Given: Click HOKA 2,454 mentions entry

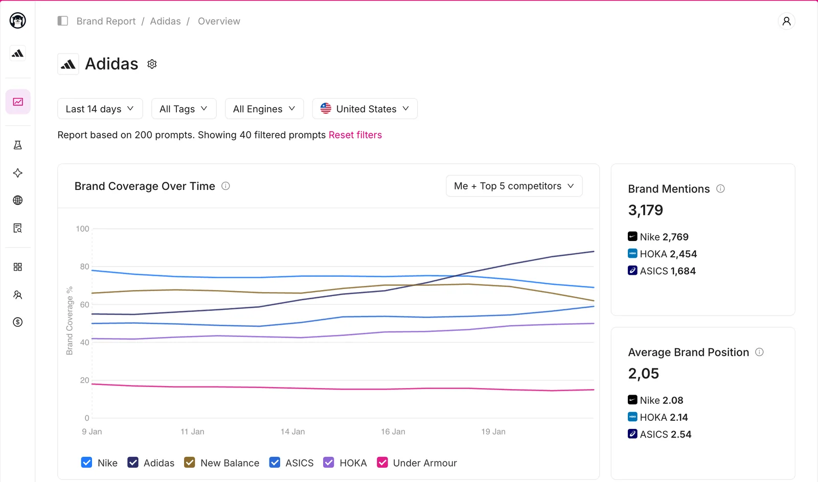Looking at the screenshot, I should (x=662, y=254).
